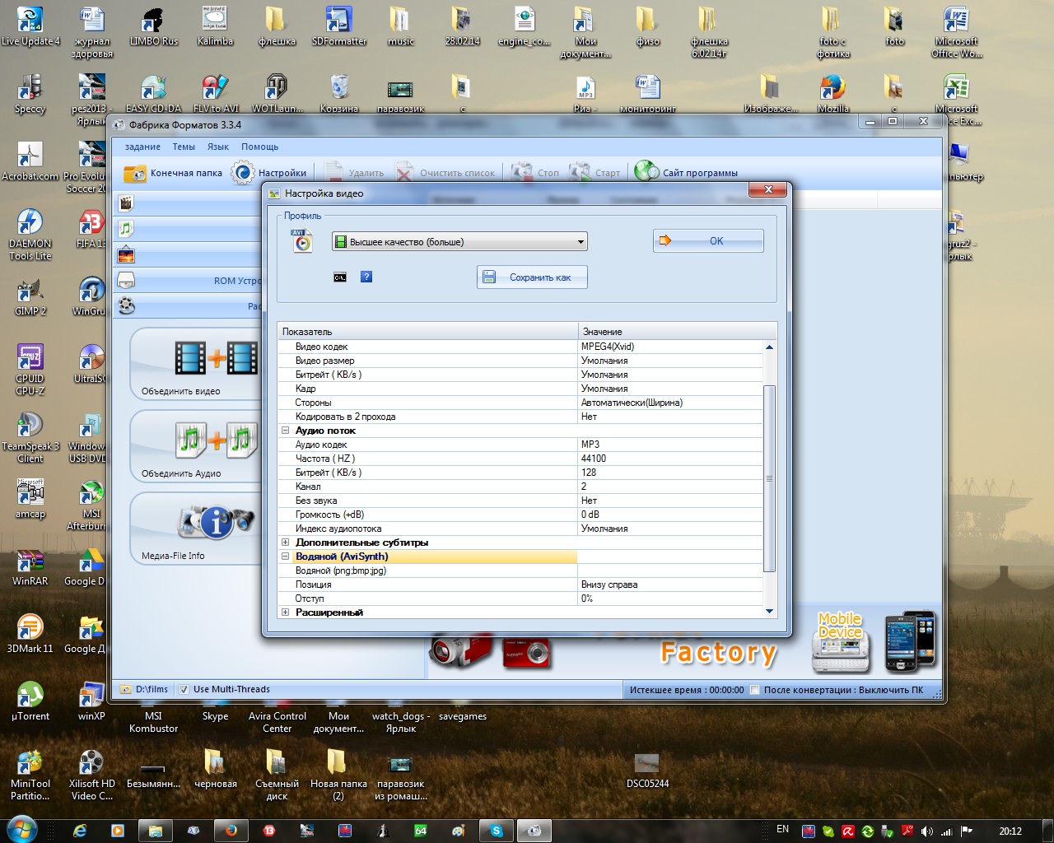This screenshot has height=843, width=1054.
Task: Open the Audio category music note icon
Action: [126, 229]
